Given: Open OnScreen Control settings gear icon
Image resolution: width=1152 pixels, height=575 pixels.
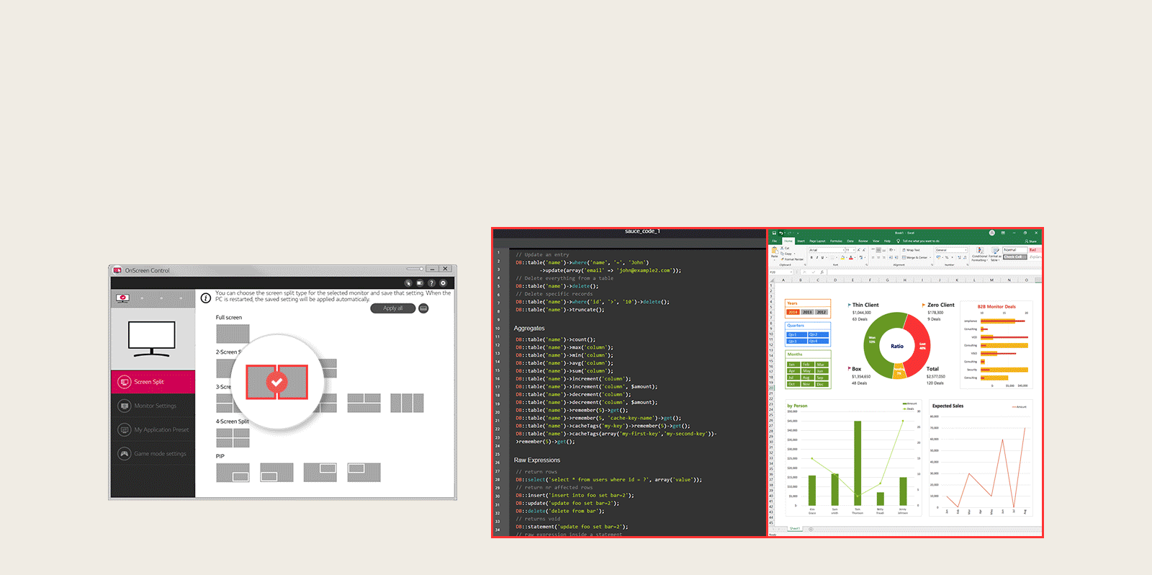Looking at the screenshot, I should [x=444, y=283].
